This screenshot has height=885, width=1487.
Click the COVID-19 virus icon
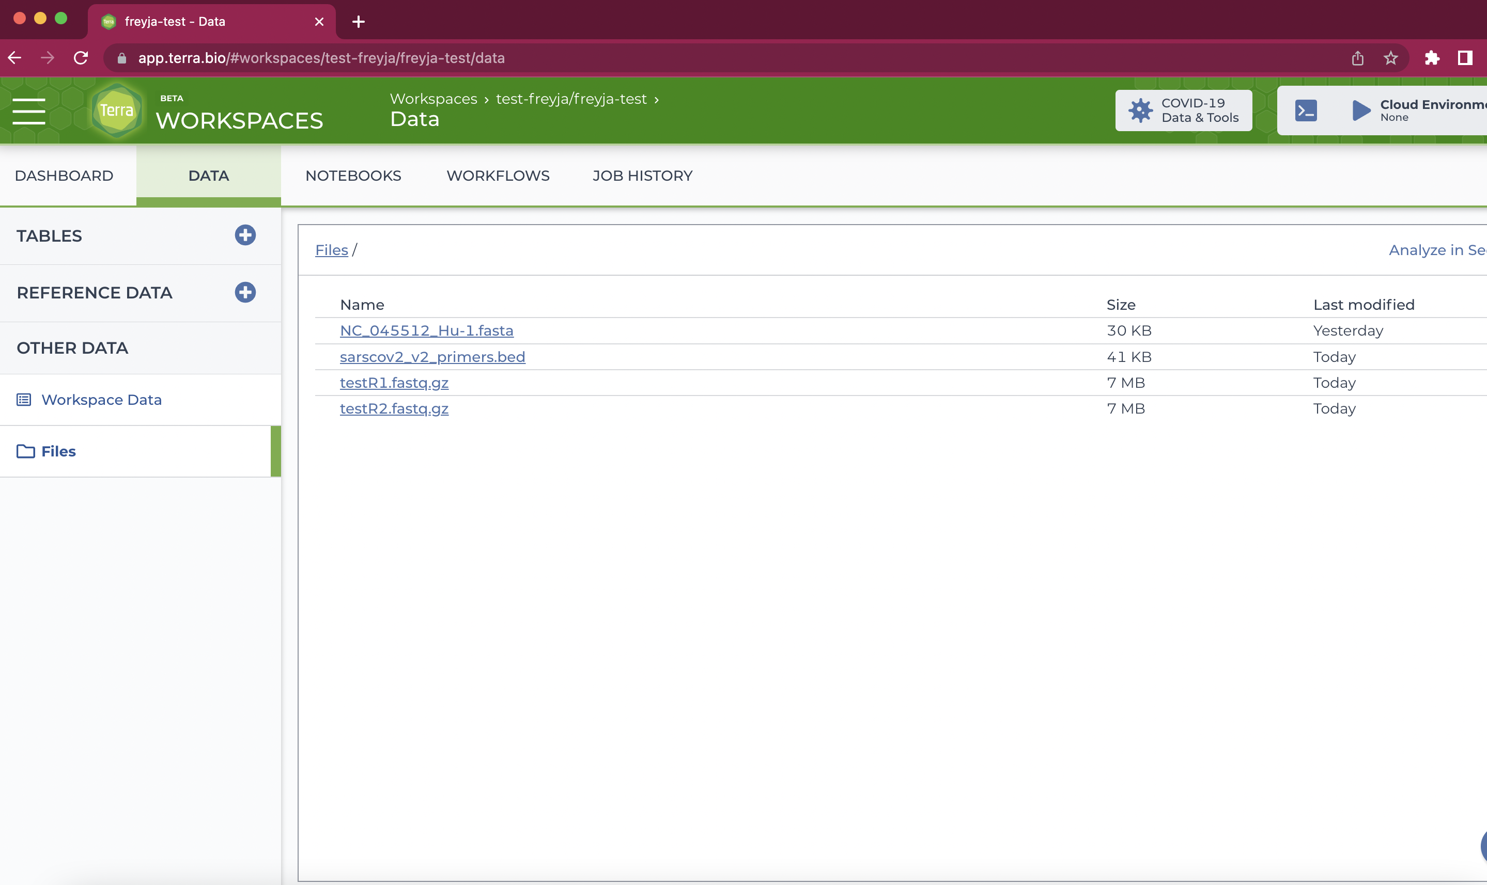[1140, 110]
